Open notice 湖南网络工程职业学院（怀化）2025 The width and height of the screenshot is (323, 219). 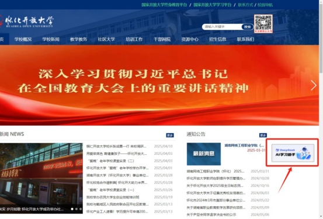click(216, 171)
